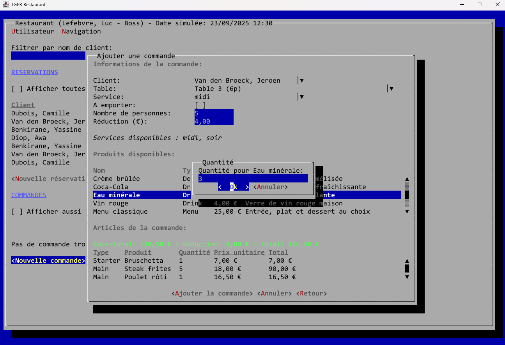Select the Vin rouge product row

tap(247, 203)
